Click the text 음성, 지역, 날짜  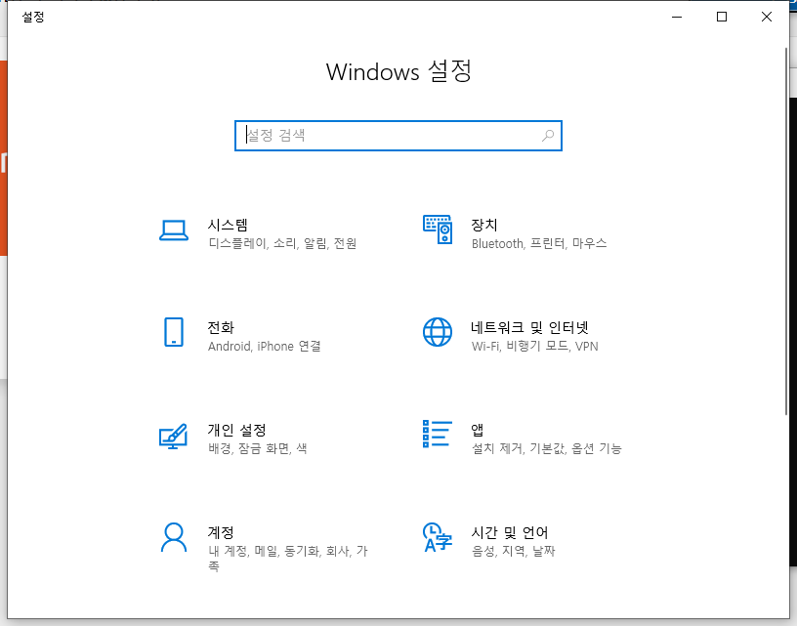tap(514, 552)
